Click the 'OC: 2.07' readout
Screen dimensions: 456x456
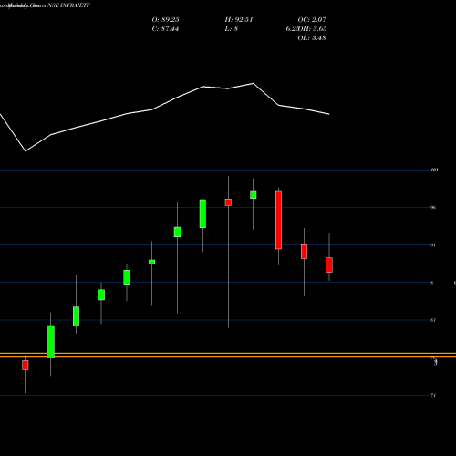(x=312, y=20)
